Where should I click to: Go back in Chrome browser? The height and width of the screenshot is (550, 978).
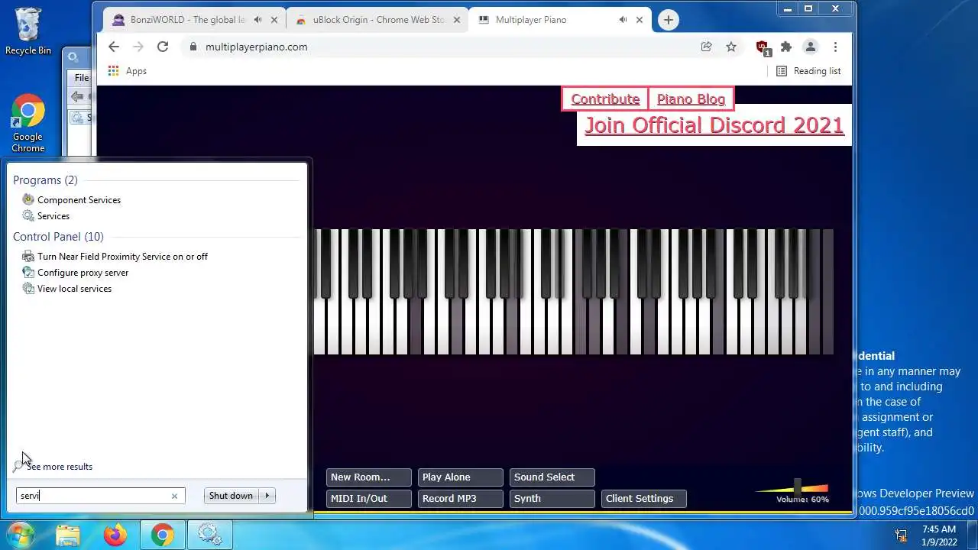pos(114,47)
